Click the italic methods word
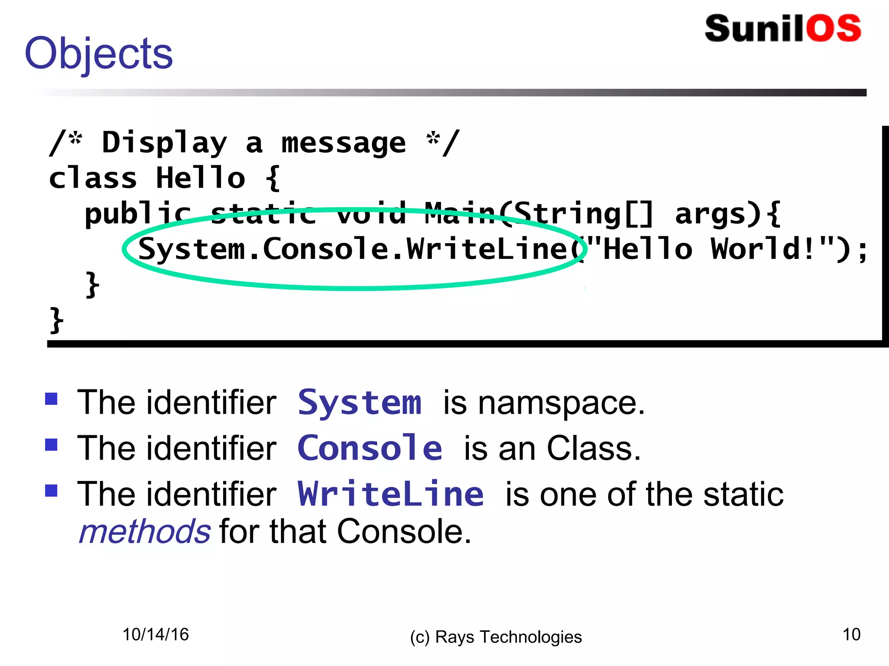 coord(145,532)
